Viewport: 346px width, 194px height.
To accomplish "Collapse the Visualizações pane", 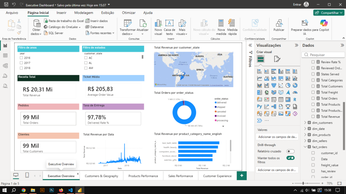I will (296, 45).
